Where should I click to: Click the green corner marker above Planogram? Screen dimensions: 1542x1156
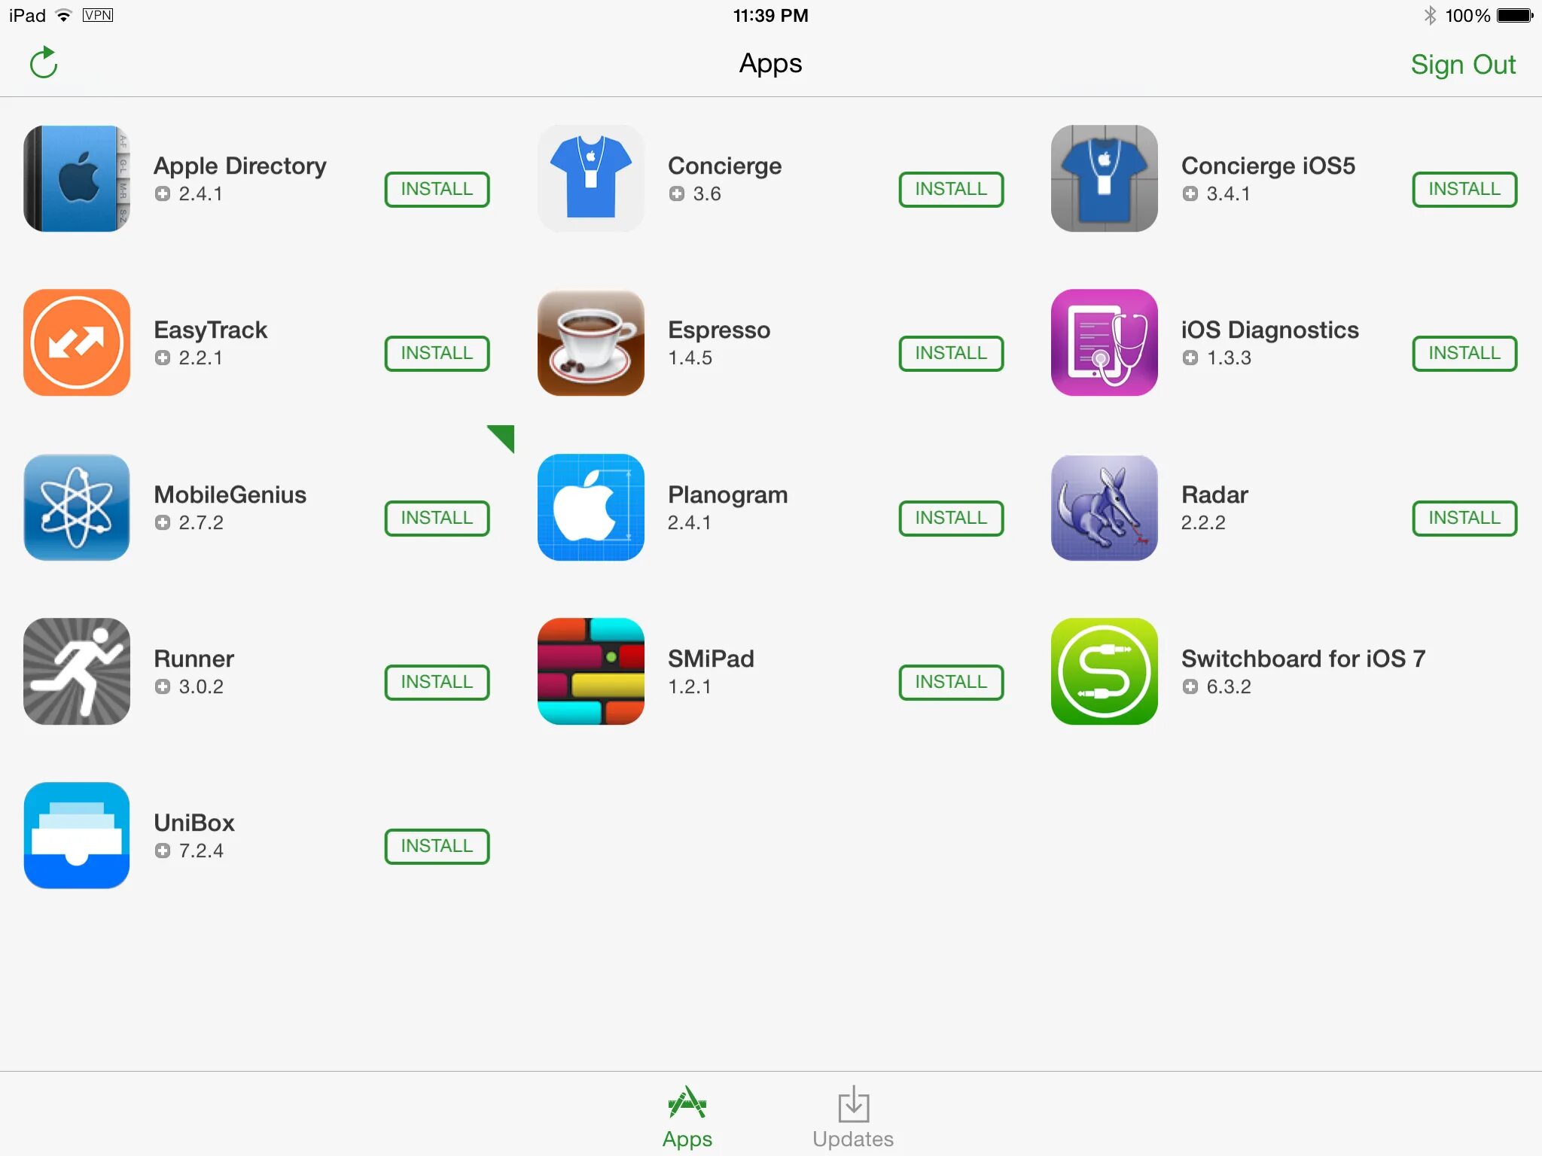click(x=504, y=436)
